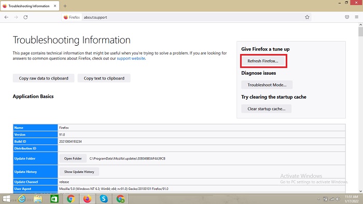This screenshot has width=363, height=204.
Task: Open Skype from the taskbar
Action: point(104,199)
